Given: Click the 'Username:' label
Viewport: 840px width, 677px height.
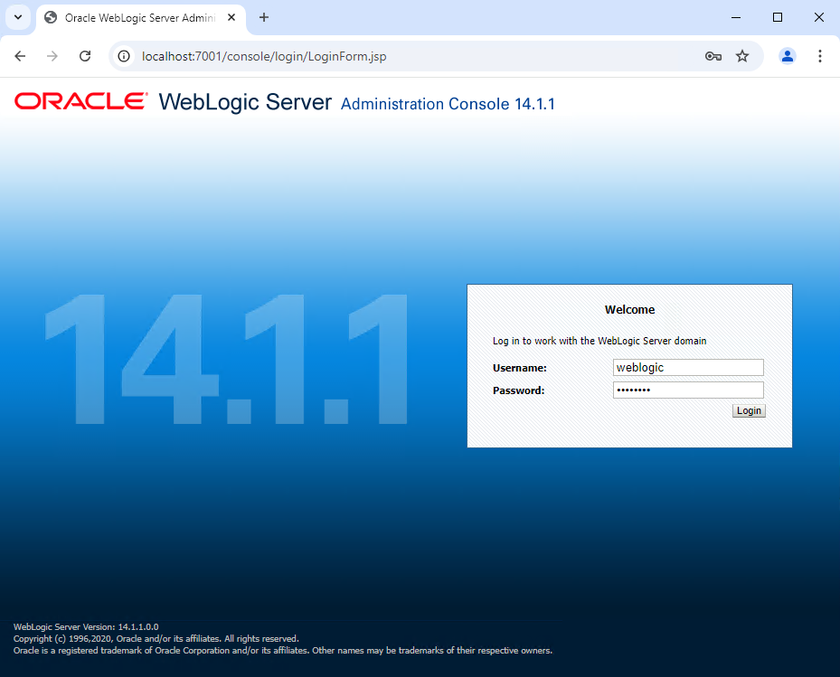Looking at the screenshot, I should (x=520, y=368).
